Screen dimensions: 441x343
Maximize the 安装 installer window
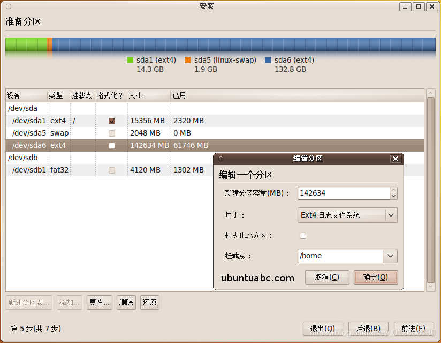point(419,6)
